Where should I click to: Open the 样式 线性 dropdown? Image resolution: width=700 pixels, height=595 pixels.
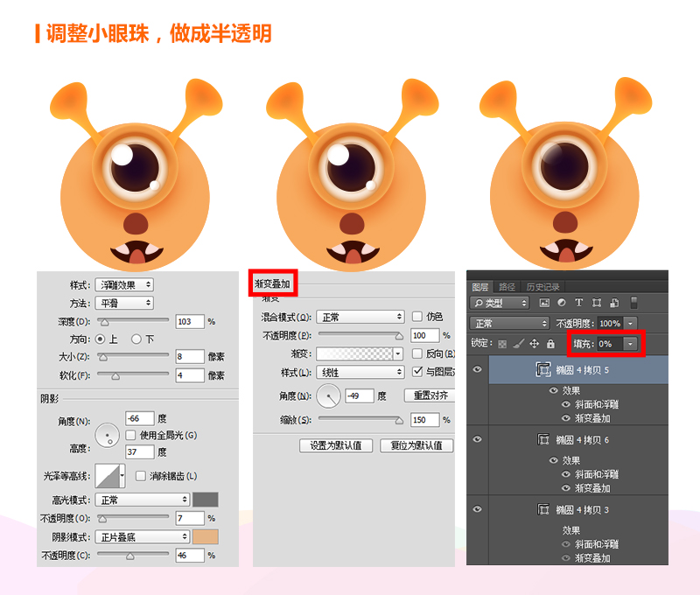pos(360,372)
